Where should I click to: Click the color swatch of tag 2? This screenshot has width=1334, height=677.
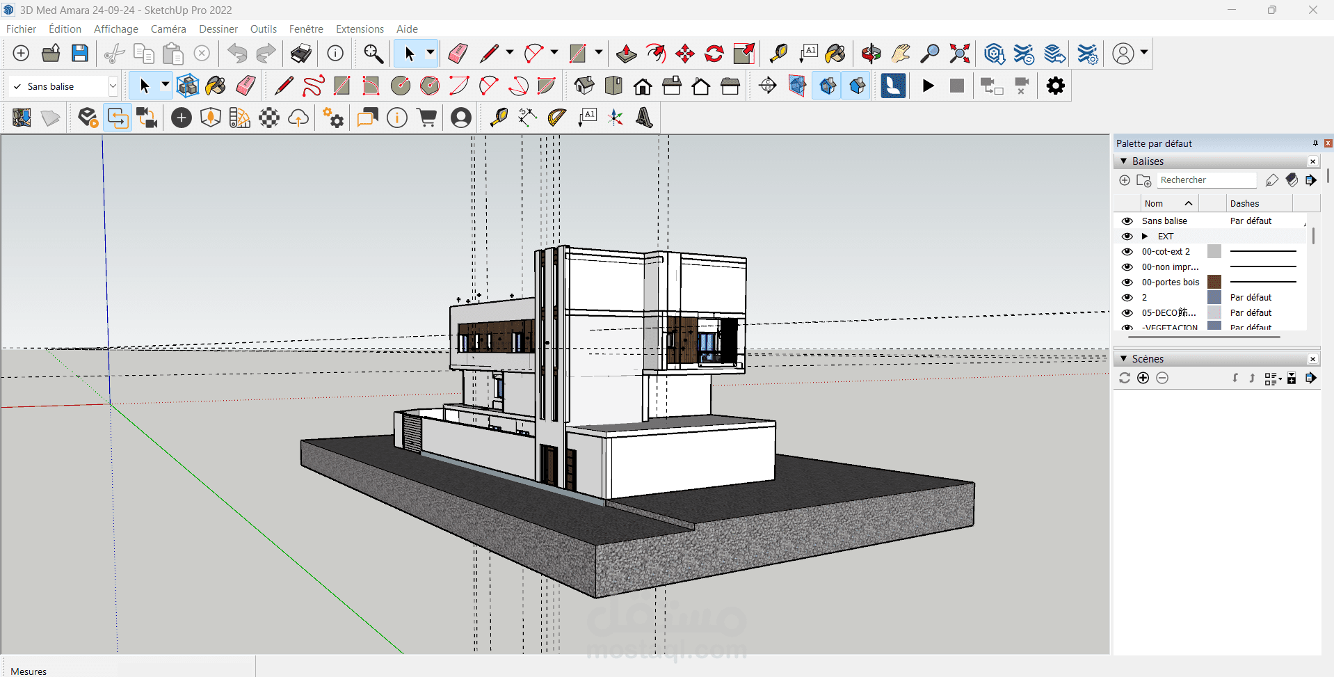click(1214, 298)
